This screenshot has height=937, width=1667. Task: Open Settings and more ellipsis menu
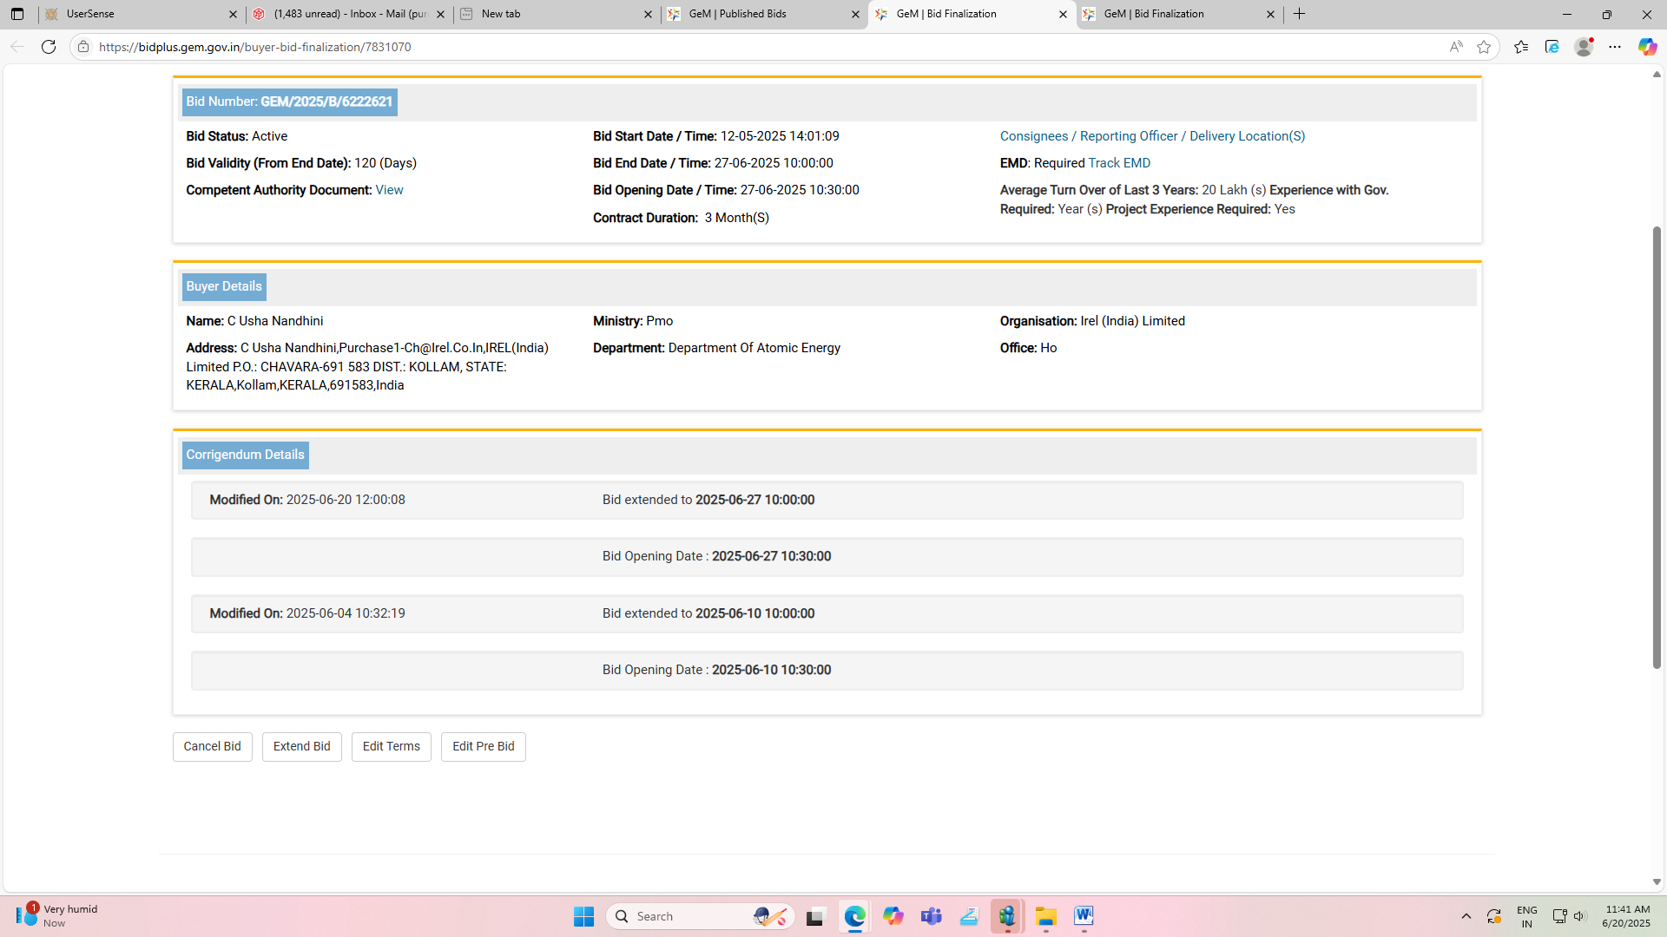point(1615,47)
